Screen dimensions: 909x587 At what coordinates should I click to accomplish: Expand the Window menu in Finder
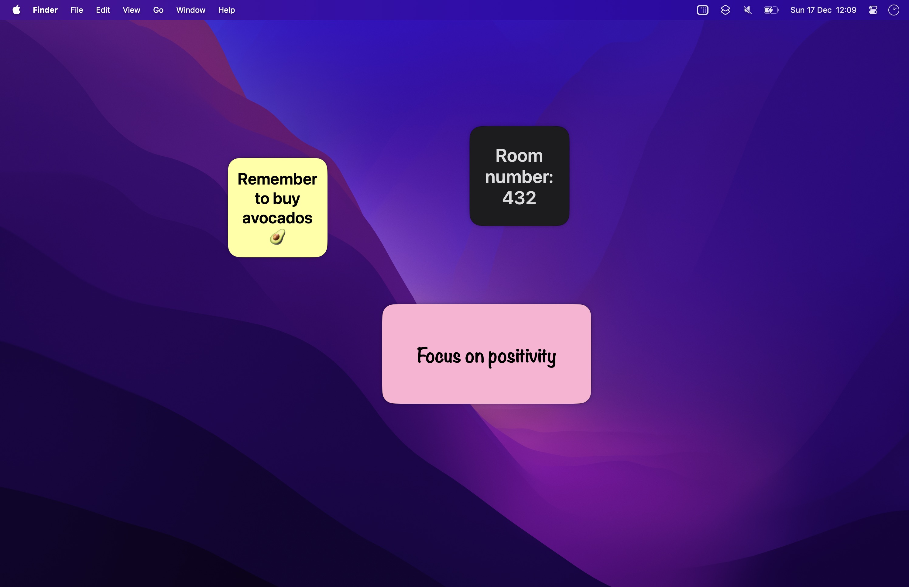point(190,10)
